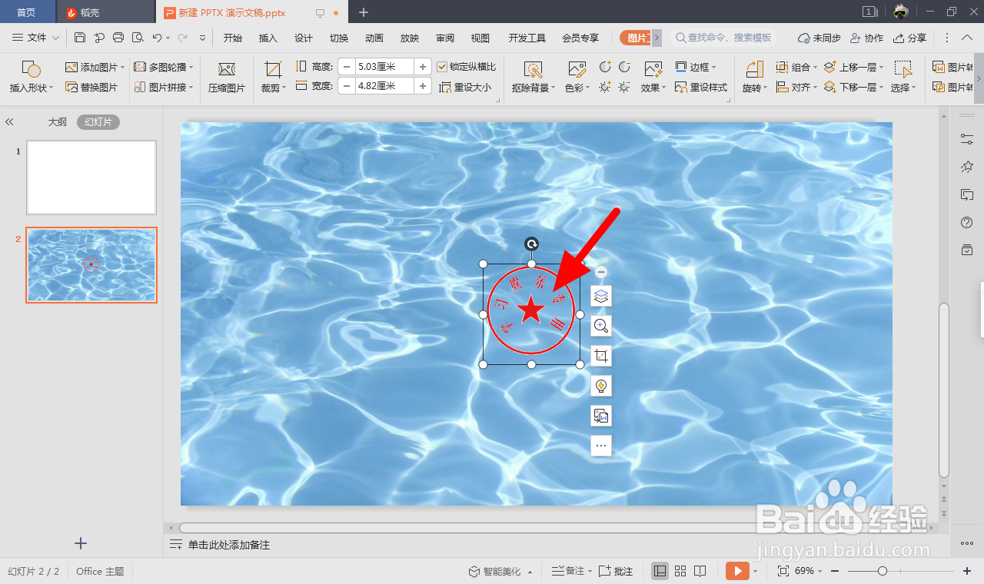The image size is (984, 584).
Task: Click the undo arrow icon
Action: point(157,38)
